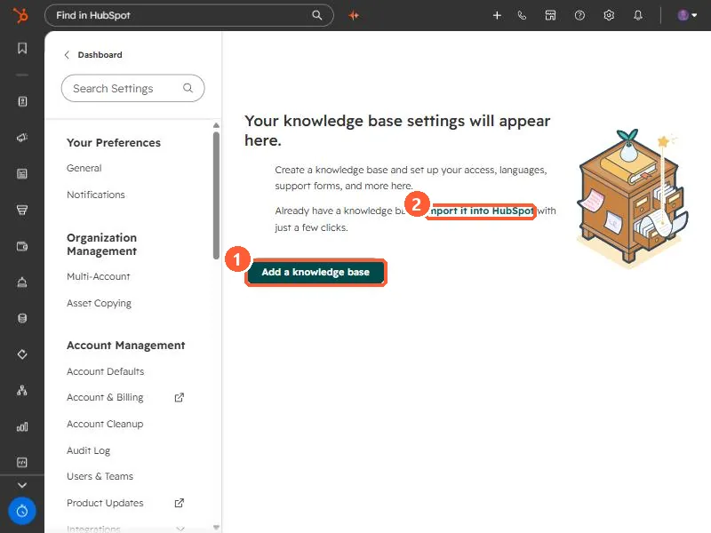Viewport: 711px width, 533px height.
Task: Click settings sidebar scroll down arrow
Action: click(x=216, y=527)
